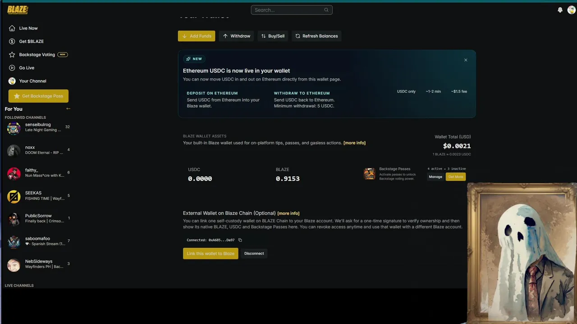Click the "Connected: 0xA685...Da97" address text
Image resolution: width=577 pixels, height=324 pixels.
[211, 240]
